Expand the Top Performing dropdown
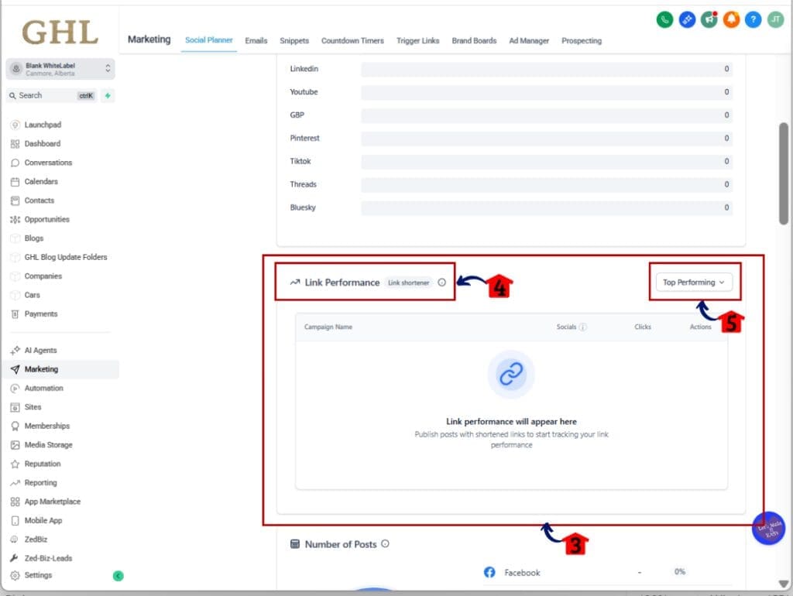Image resolution: width=793 pixels, height=596 pixels. click(693, 283)
